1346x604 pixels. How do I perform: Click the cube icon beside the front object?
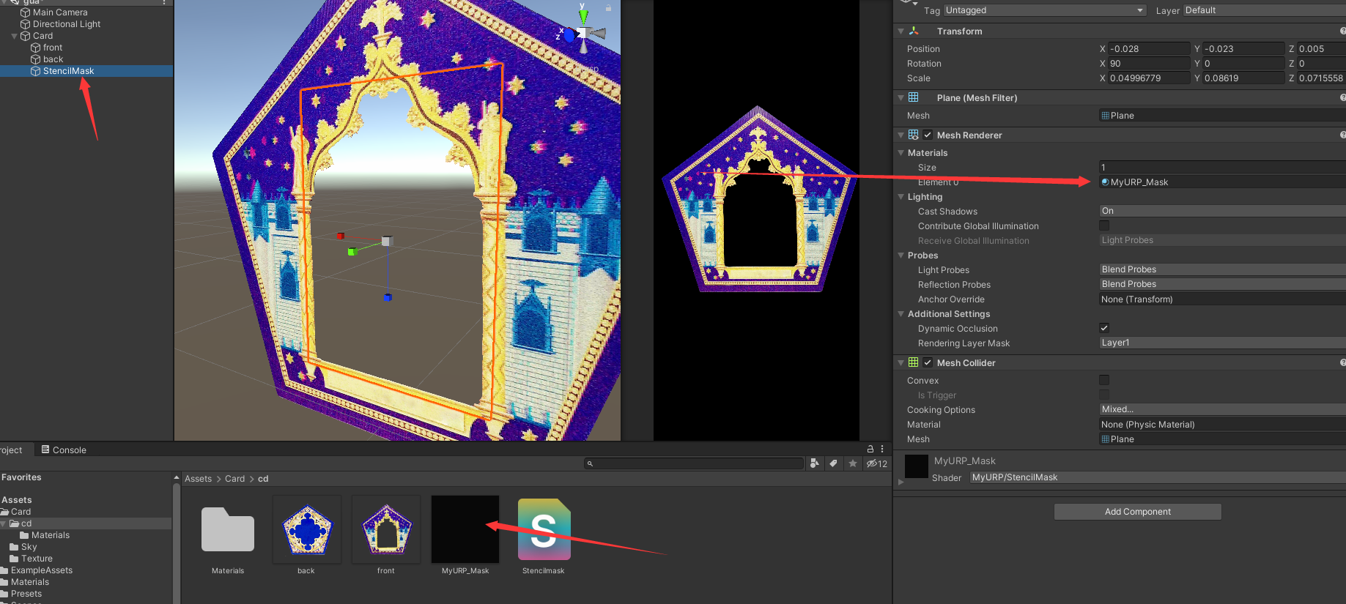pyautogui.click(x=35, y=48)
